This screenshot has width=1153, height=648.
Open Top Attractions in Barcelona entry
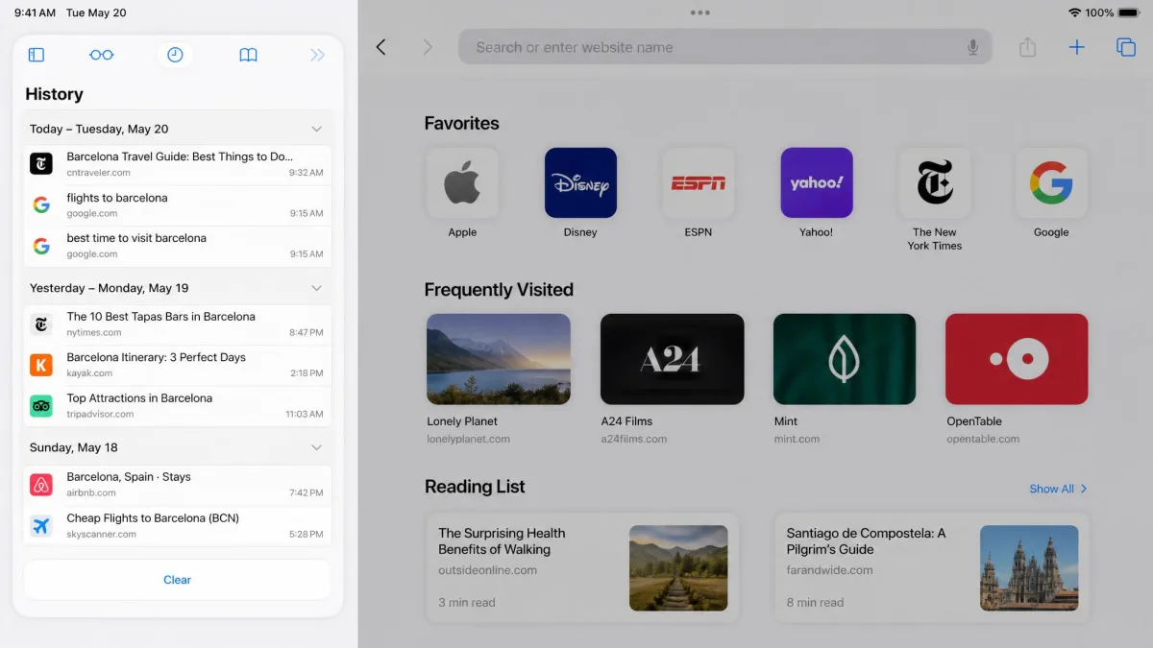pos(178,406)
